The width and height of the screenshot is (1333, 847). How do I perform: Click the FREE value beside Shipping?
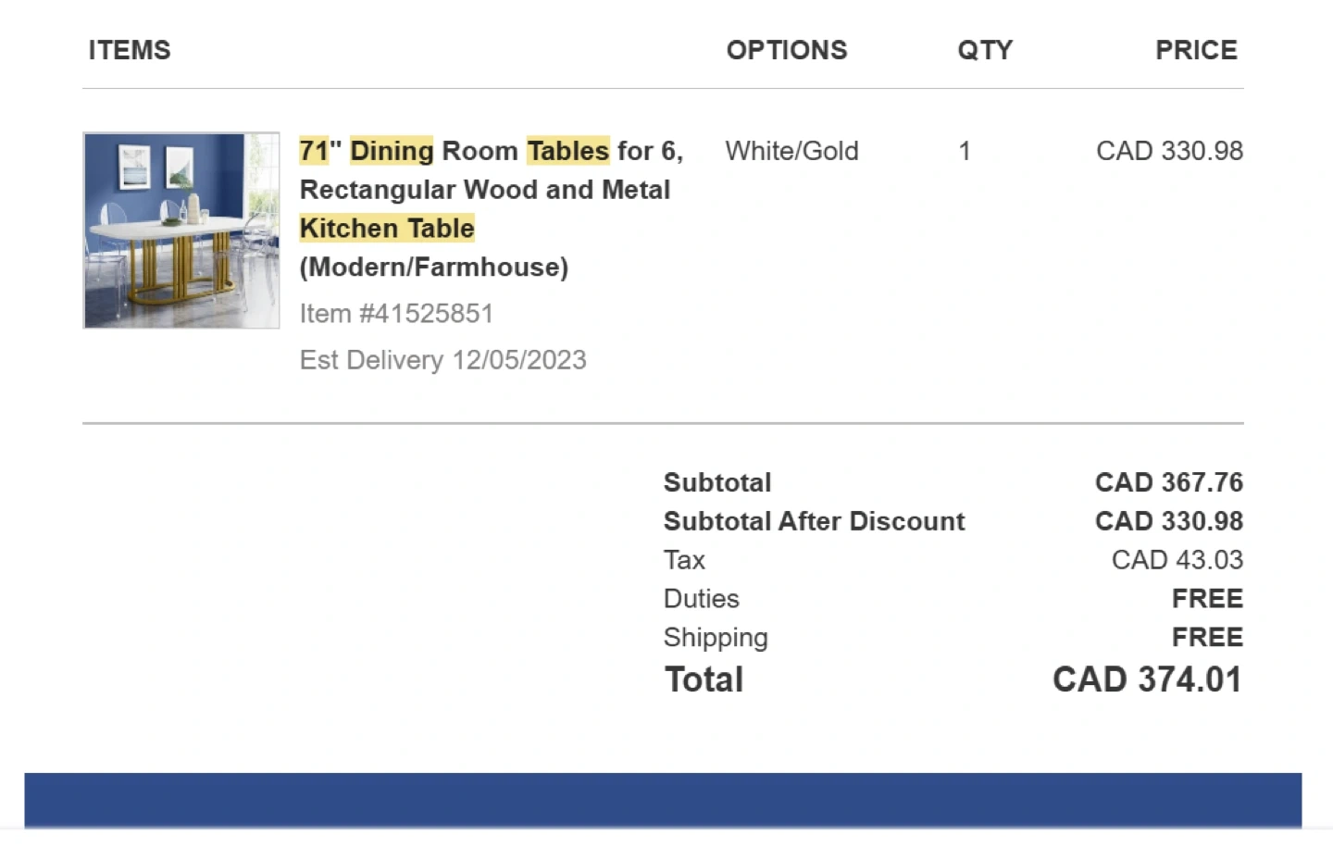(x=1207, y=638)
